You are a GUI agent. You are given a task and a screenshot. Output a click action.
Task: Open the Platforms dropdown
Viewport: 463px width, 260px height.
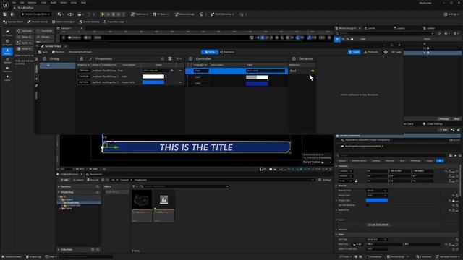[x=140, y=14]
